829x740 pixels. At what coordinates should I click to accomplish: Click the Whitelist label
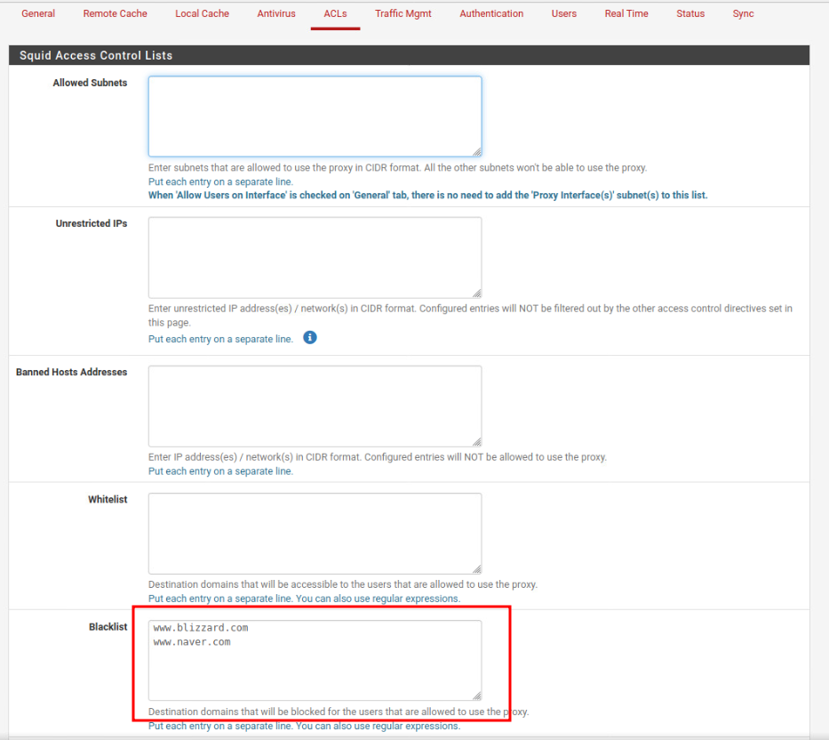(x=108, y=500)
